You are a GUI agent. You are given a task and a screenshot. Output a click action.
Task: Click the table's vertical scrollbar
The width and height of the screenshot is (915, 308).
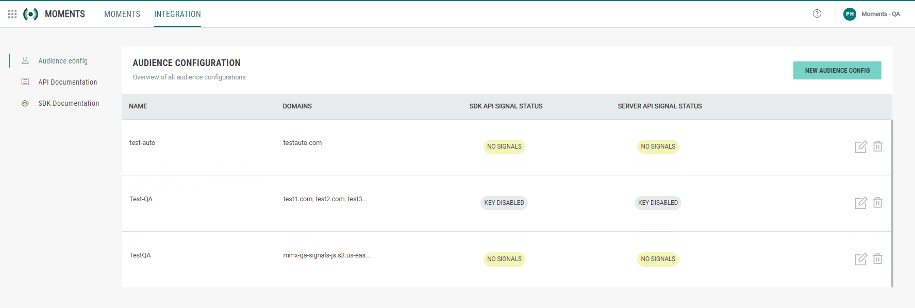click(x=892, y=203)
